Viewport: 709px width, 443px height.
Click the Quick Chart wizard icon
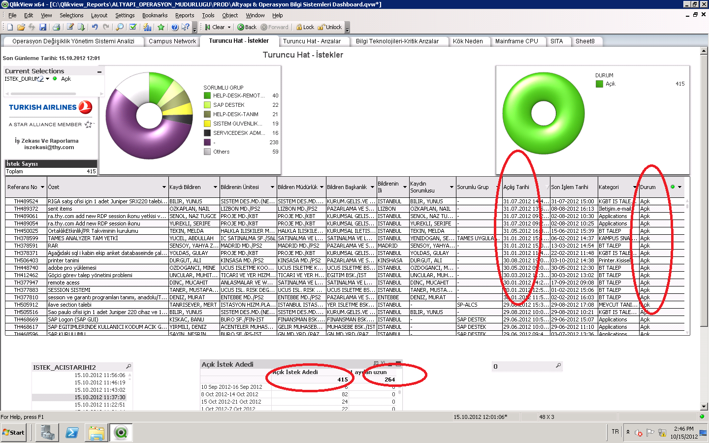tap(147, 27)
